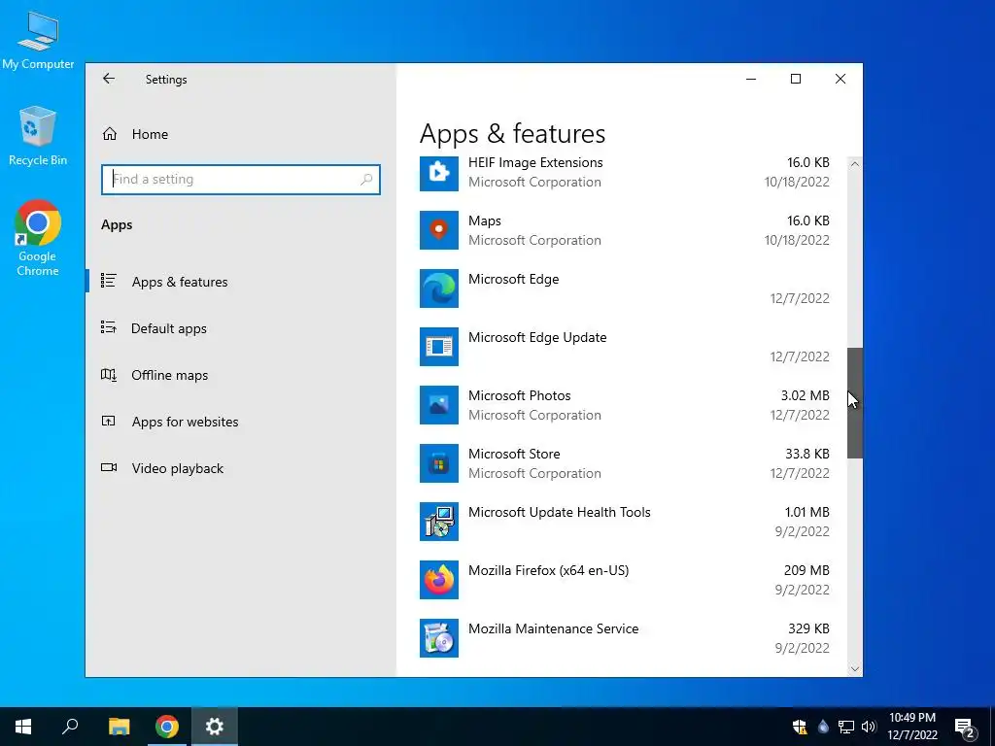Click the scrollbar up arrow

pos(855,163)
